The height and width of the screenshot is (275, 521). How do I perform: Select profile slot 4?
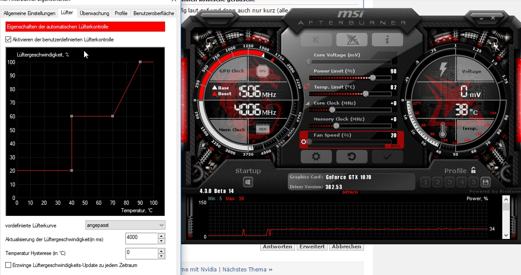click(x=461, y=182)
